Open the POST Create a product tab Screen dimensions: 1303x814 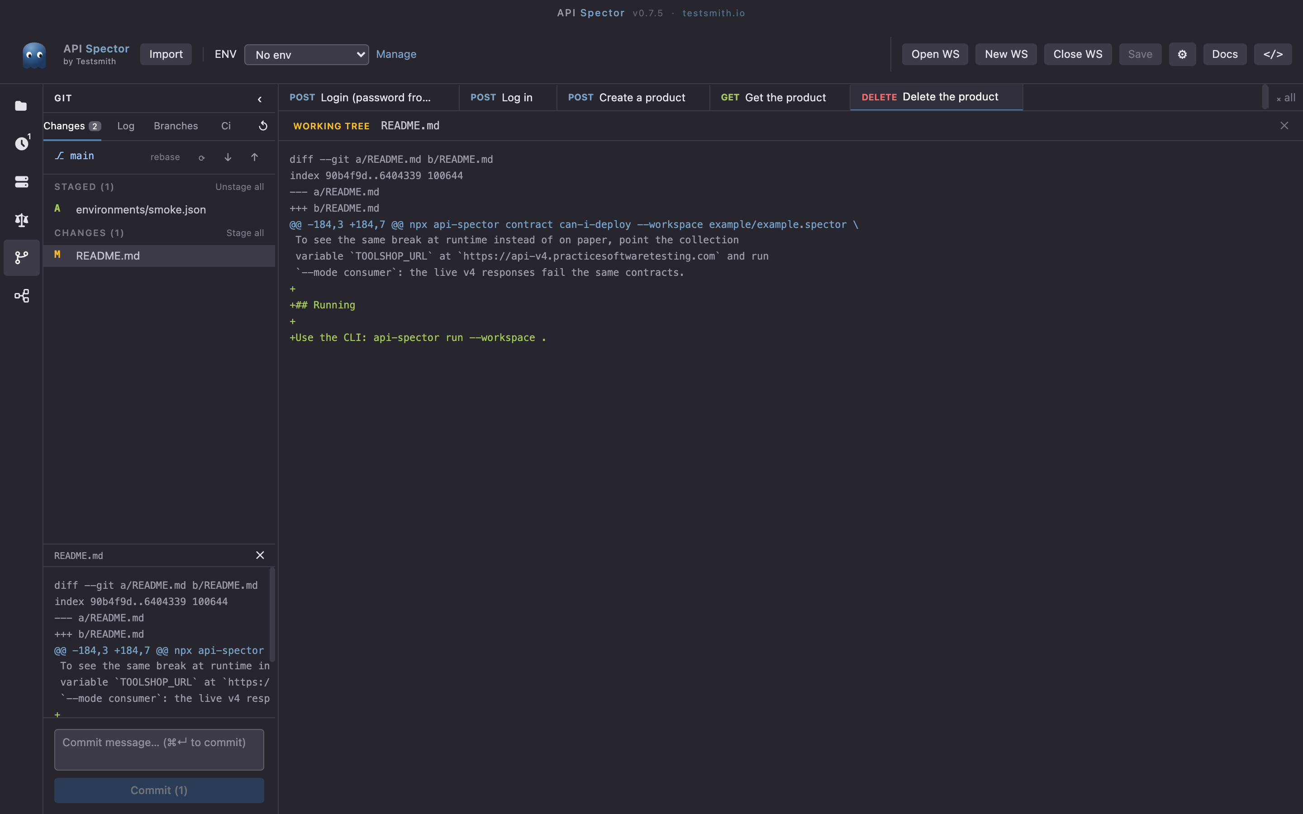633,97
